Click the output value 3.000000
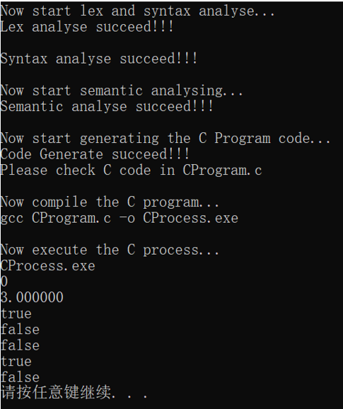 pos(32,298)
